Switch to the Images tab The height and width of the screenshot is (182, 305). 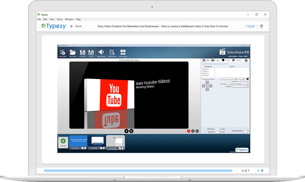[215, 60]
